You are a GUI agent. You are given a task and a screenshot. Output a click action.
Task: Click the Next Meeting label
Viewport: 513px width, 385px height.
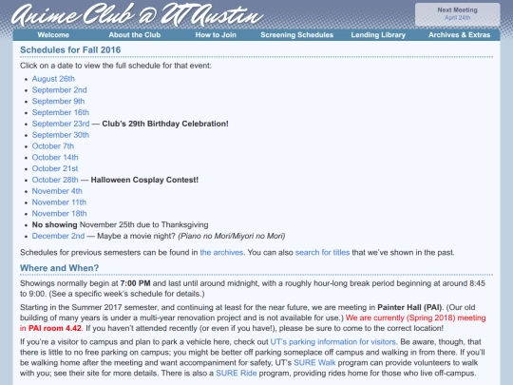[457, 10]
